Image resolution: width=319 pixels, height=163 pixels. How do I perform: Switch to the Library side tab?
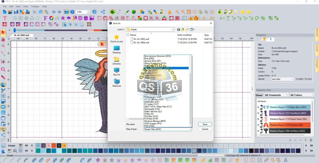pyautogui.click(x=317, y=48)
